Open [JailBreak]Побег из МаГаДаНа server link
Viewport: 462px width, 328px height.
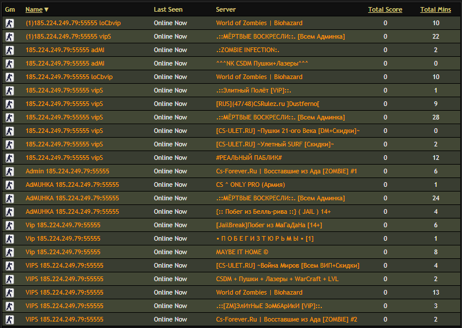coord(269,225)
